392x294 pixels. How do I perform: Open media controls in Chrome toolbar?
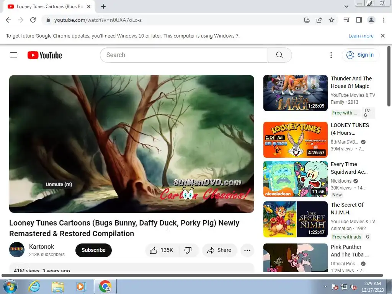point(346,20)
